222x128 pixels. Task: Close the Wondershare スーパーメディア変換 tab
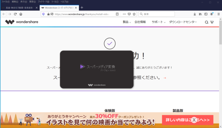click(76, 8)
